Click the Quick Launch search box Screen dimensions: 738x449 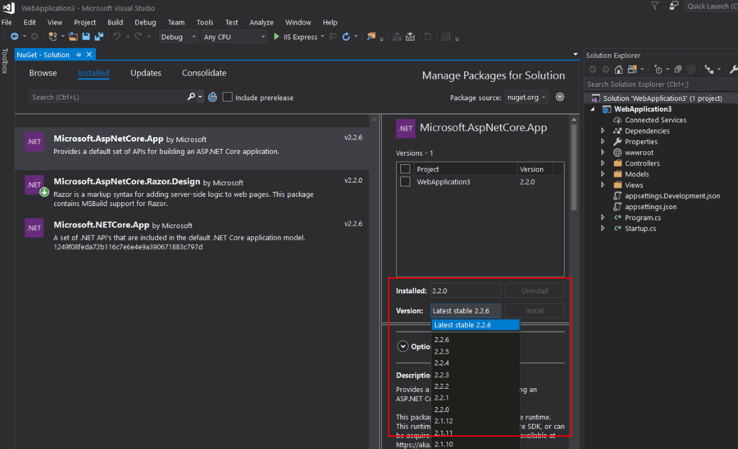click(711, 6)
